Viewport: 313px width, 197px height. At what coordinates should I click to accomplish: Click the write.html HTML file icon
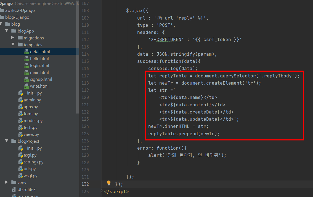26,86
